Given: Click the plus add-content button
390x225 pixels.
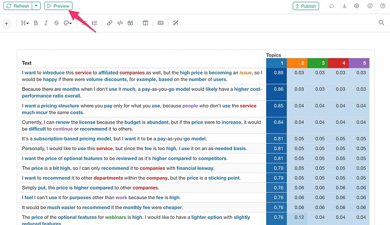Looking at the screenshot, I should pyautogui.click(x=6, y=23).
